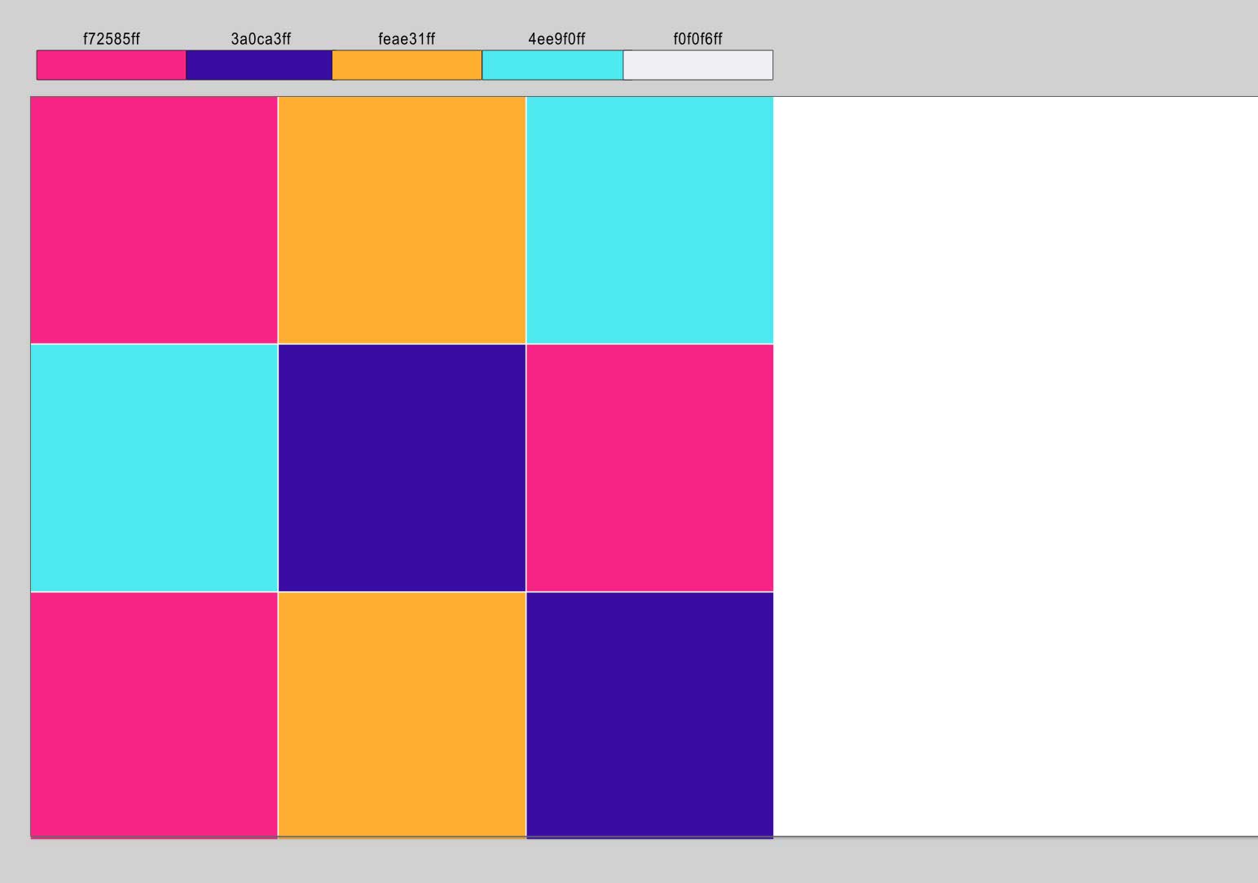Click the light gray f0f0f6ff swatch

coord(698,65)
